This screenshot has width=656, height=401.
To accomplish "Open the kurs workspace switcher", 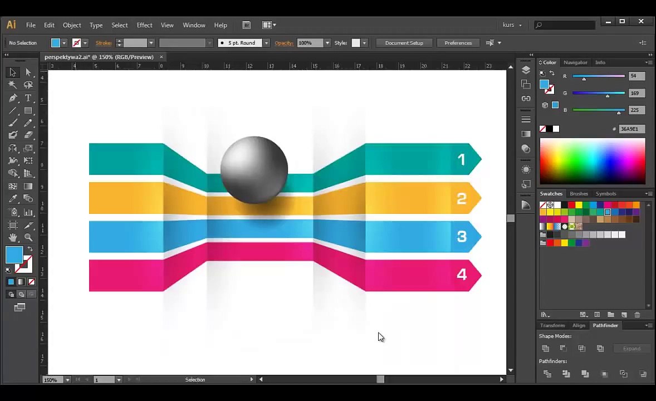I will click(512, 25).
